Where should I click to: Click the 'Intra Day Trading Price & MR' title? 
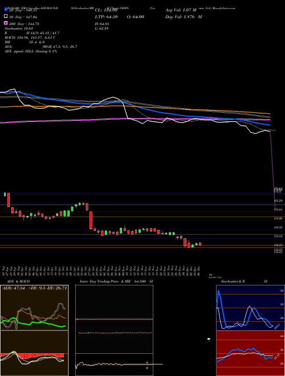(105, 281)
